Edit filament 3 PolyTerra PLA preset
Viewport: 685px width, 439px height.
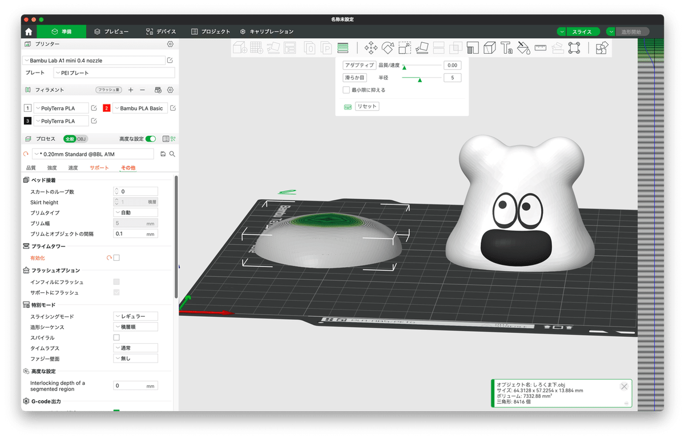click(94, 121)
